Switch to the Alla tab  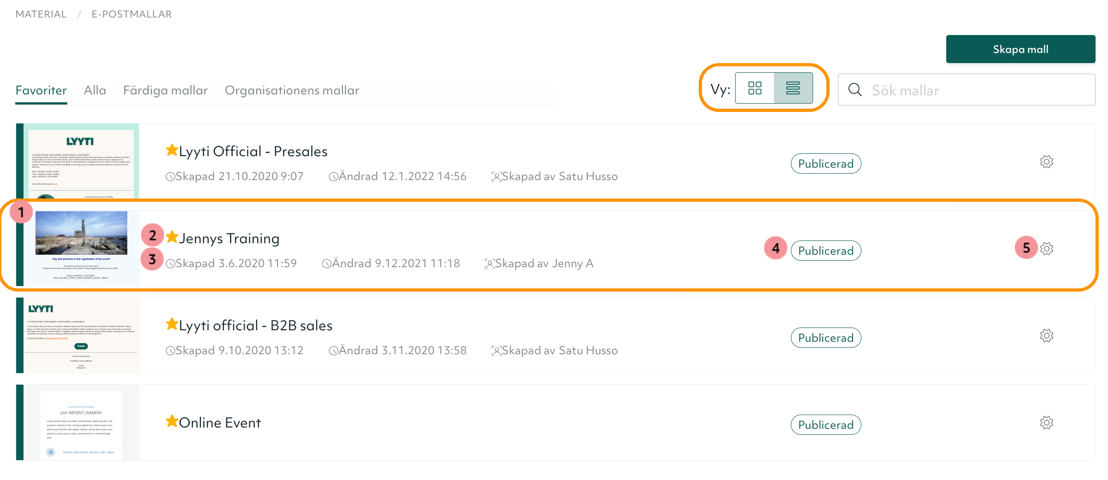click(x=95, y=90)
